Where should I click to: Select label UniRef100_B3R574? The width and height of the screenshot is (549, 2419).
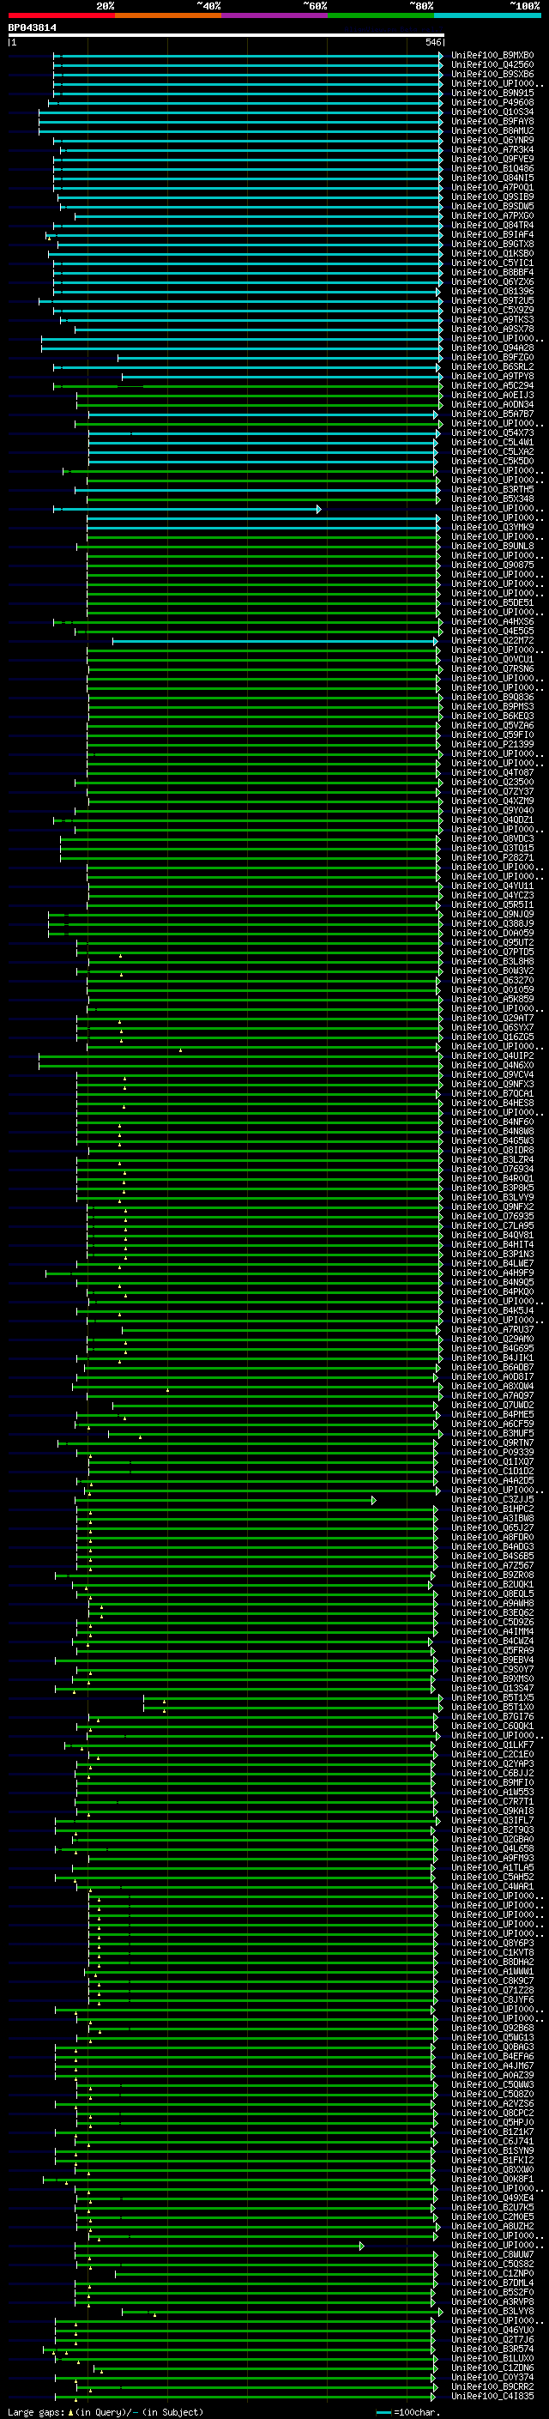[492, 2349]
